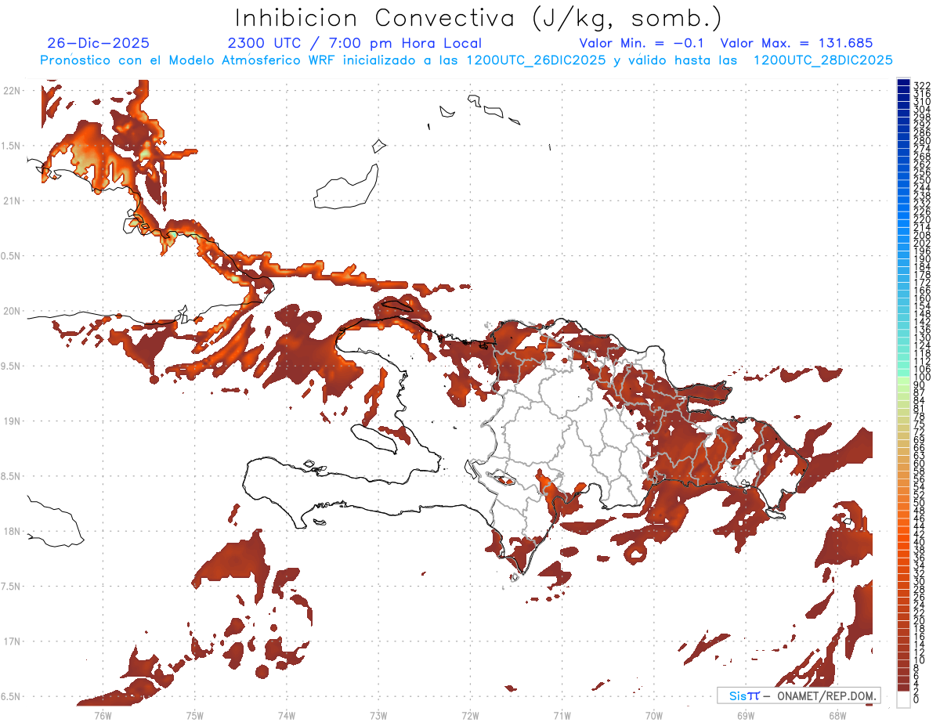The image size is (940, 726).
Task: Click the WRF model forecast description line
Action: pyautogui.click(x=466, y=60)
